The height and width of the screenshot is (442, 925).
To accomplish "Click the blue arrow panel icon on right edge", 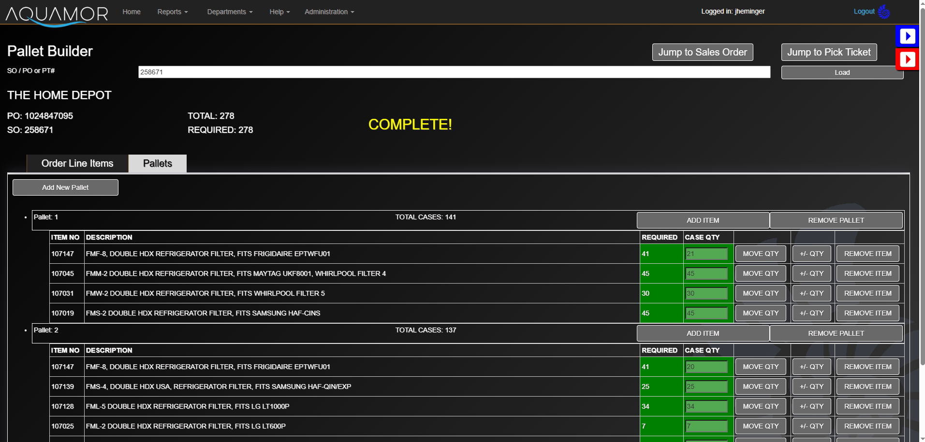I will click(907, 36).
